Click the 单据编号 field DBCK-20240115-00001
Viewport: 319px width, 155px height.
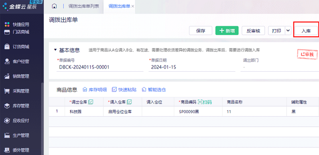point(100,67)
